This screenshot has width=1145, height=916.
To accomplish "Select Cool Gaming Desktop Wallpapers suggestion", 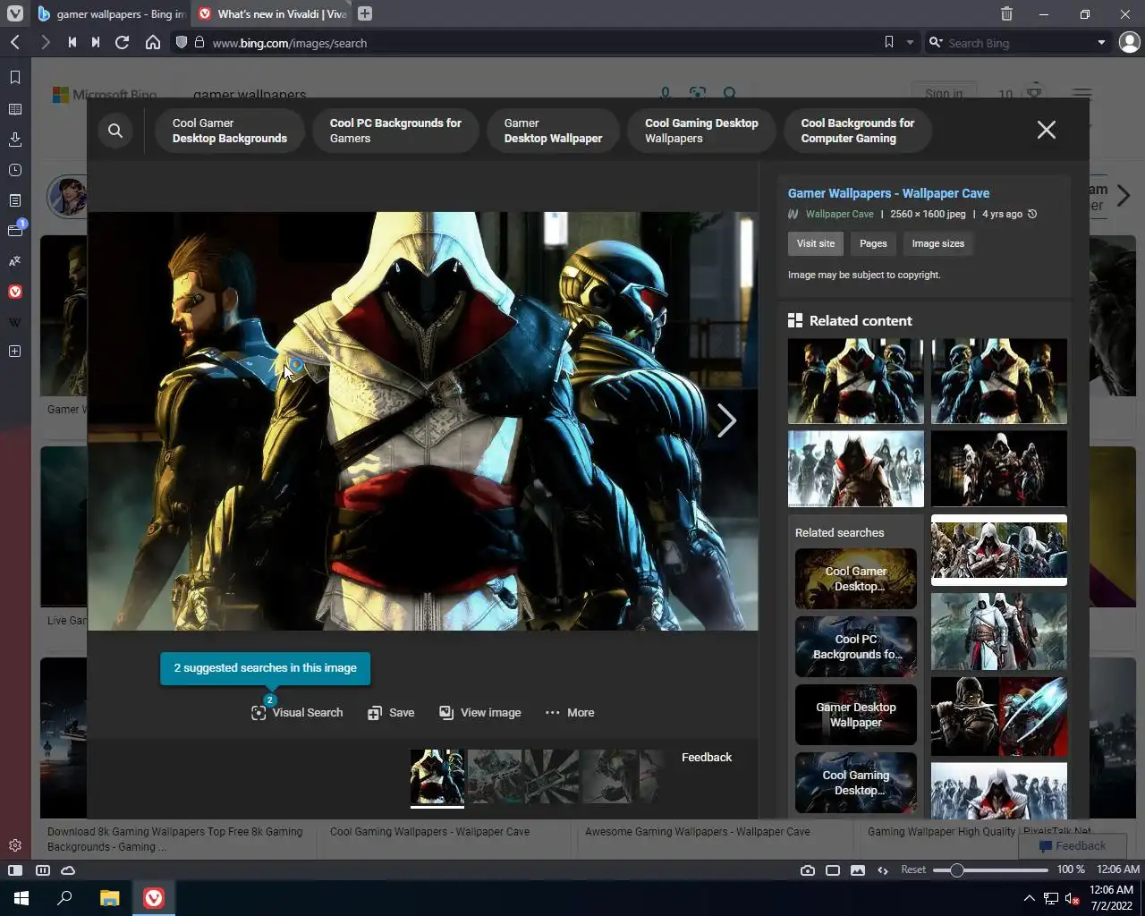I will (701, 131).
